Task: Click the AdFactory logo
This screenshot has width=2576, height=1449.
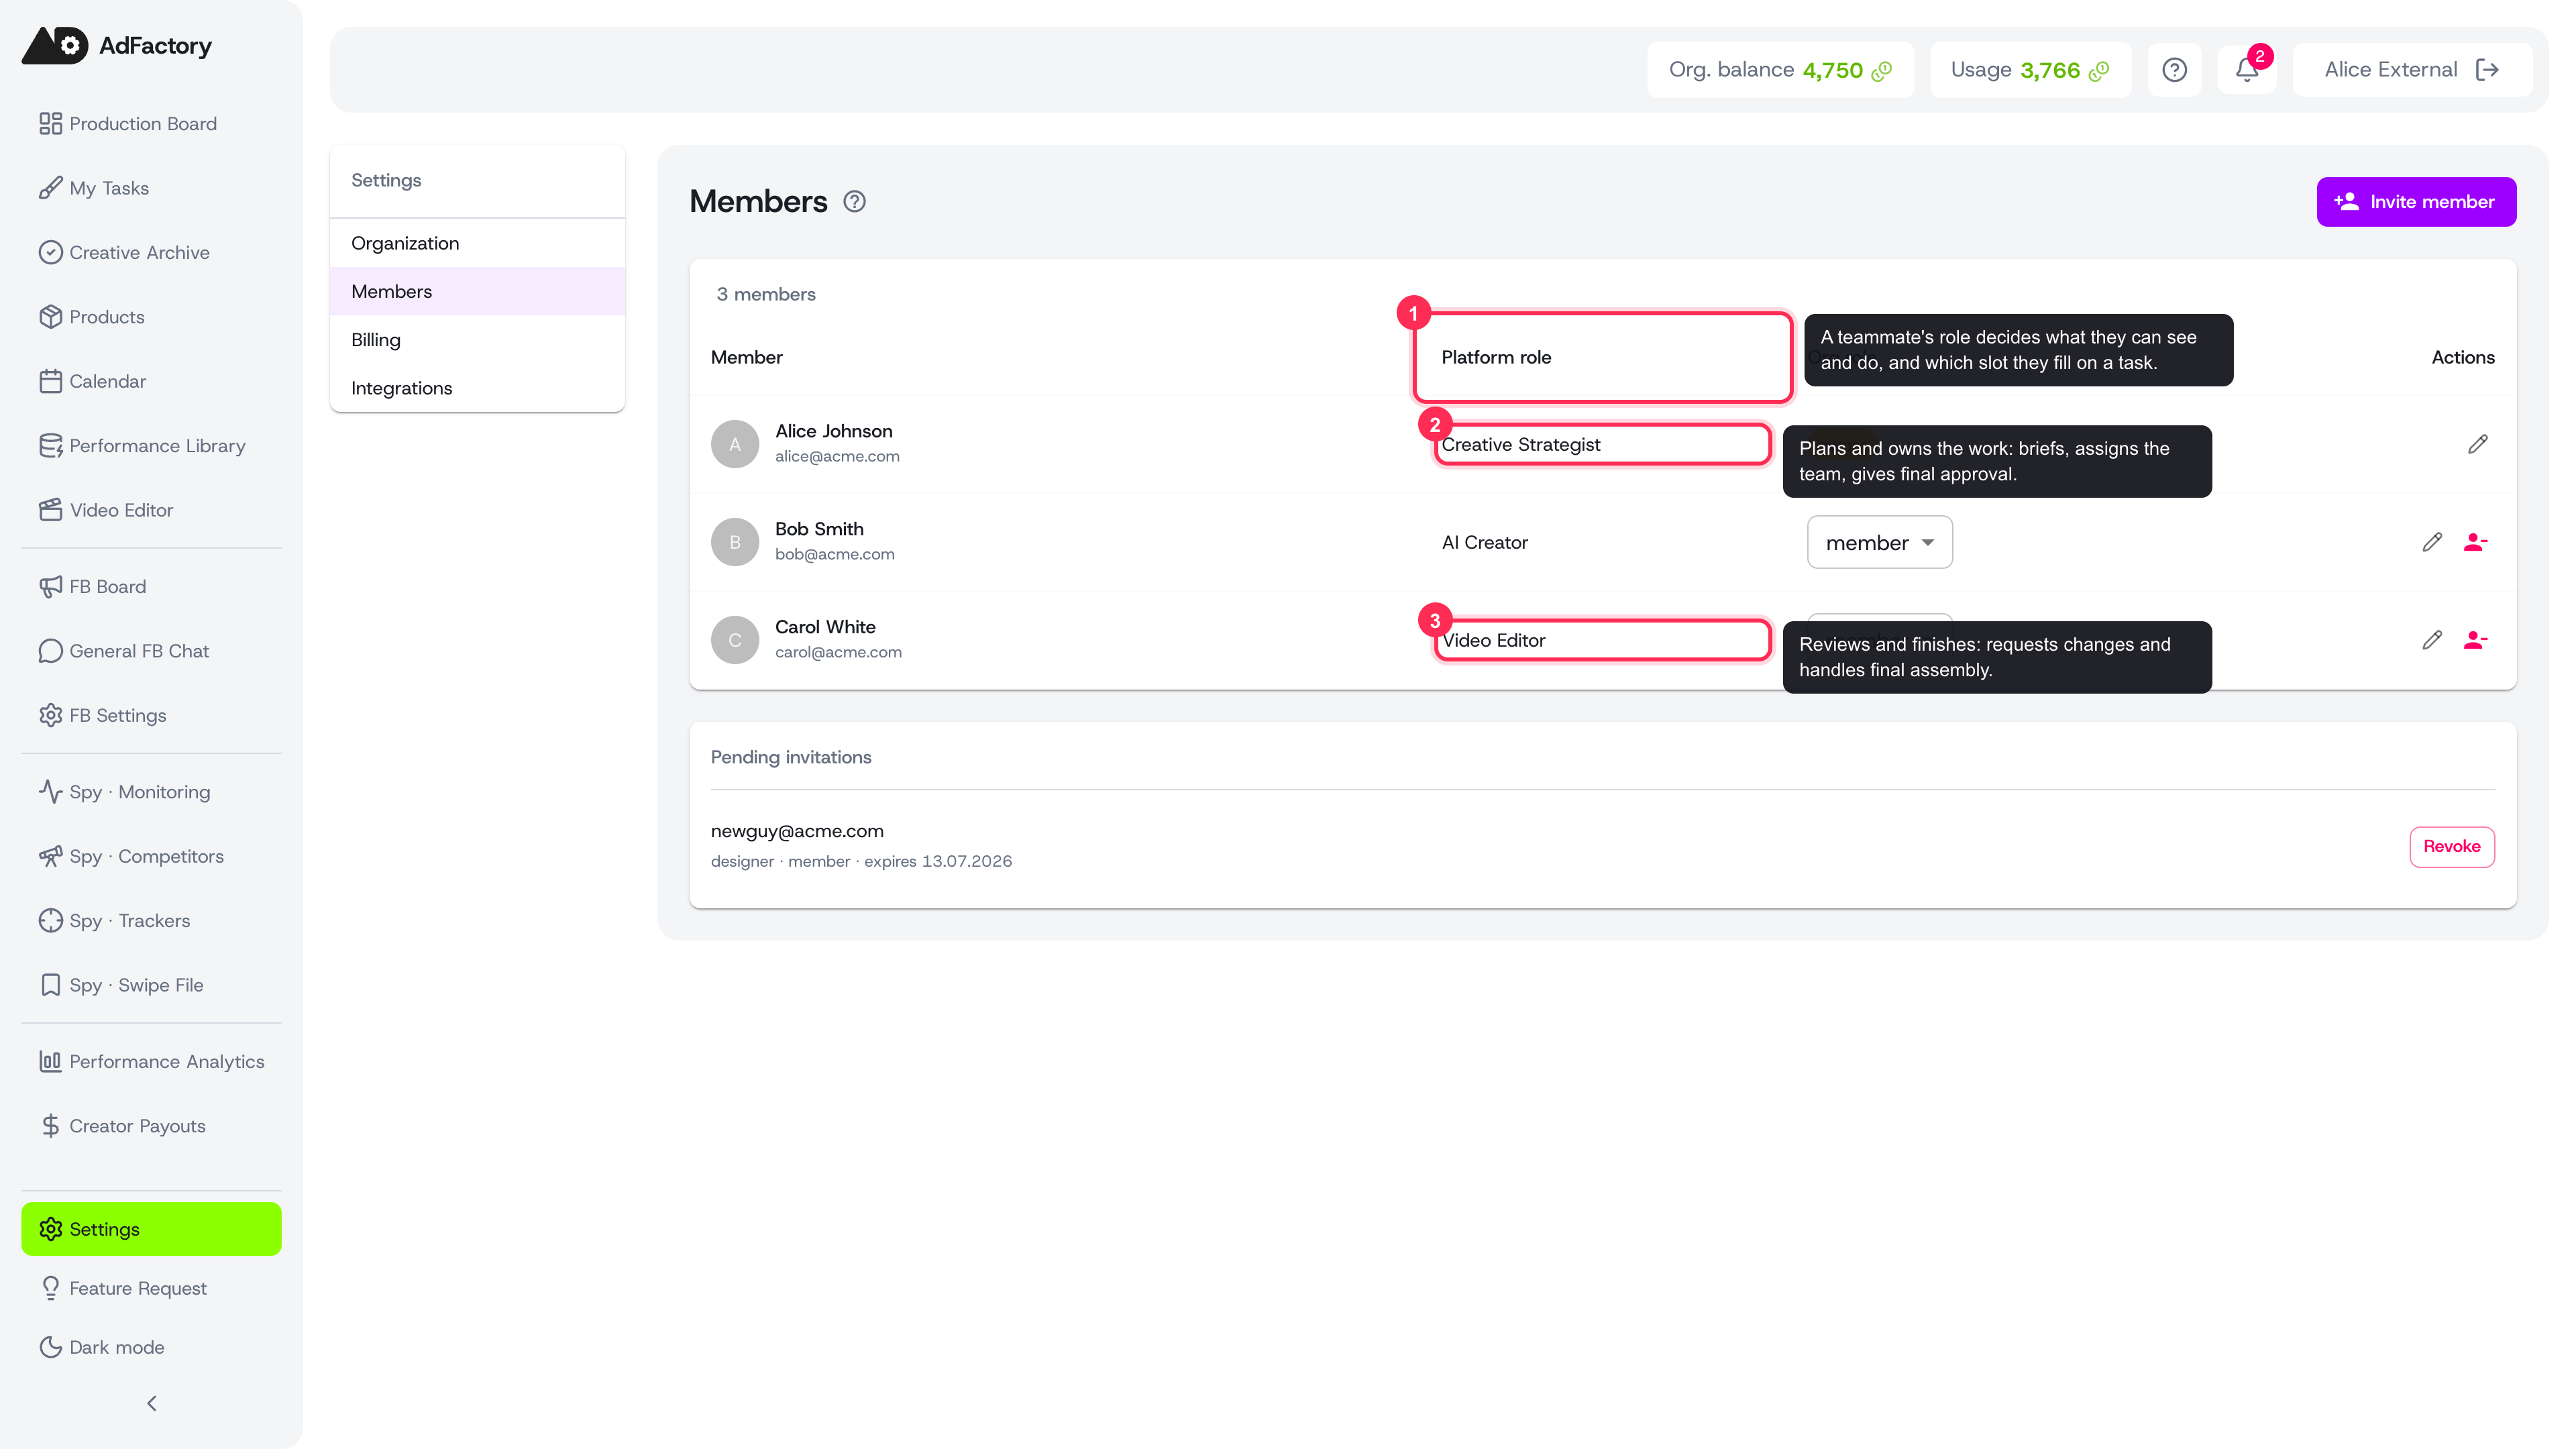Action: (x=117, y=46)
